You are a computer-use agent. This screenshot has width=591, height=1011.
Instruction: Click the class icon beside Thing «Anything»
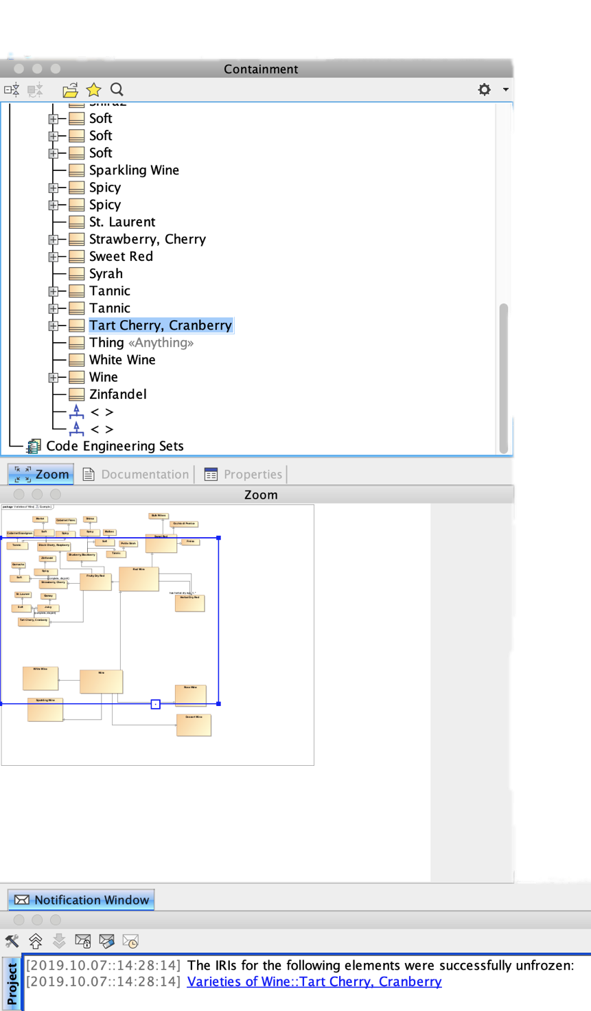(x=77, y=343)
